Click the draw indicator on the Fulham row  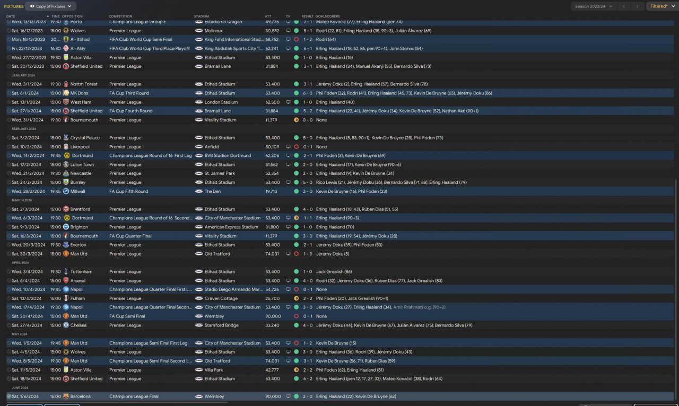[x=296, y=298]
